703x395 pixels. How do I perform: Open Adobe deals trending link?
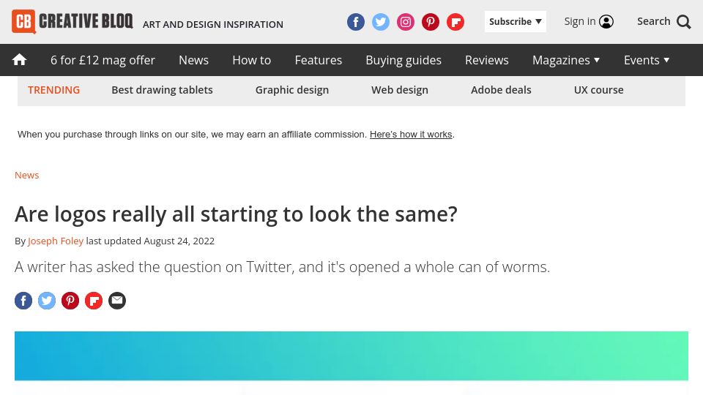click(501, 90)
